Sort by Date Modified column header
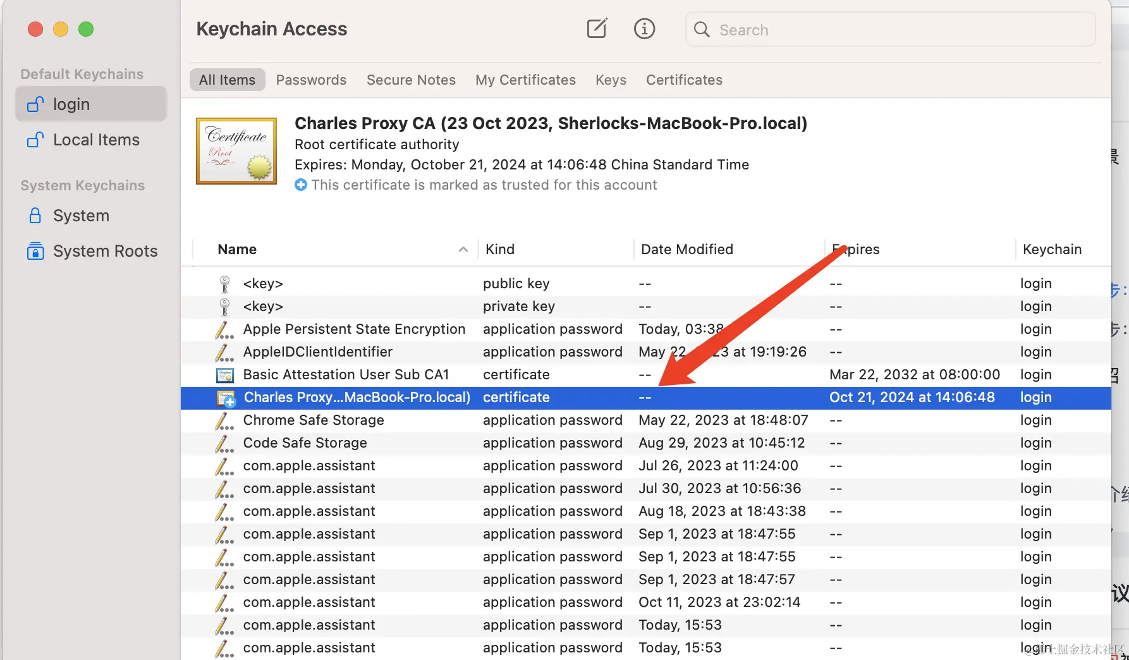 (x=687, y=249)
